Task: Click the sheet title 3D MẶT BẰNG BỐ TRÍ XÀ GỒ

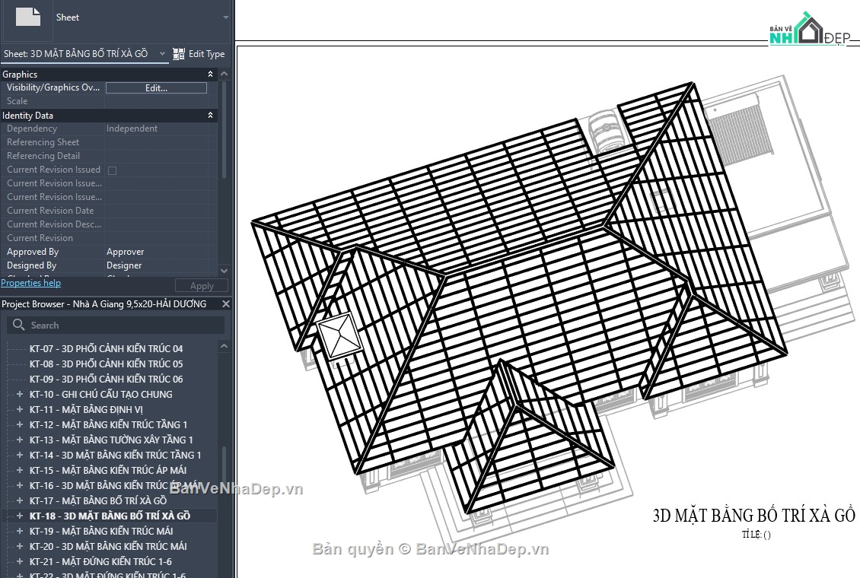Action: pyautogui.click(x=753, y=516)
